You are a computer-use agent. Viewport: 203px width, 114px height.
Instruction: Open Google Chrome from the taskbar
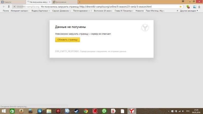[x=86, y=111]
